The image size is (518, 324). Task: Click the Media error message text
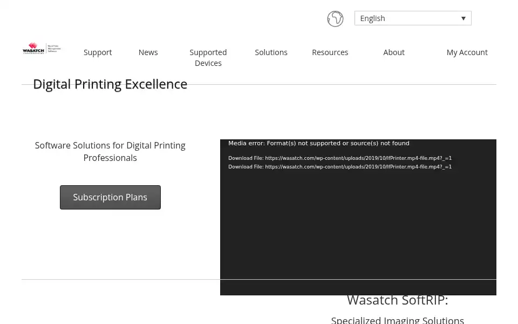318,143
